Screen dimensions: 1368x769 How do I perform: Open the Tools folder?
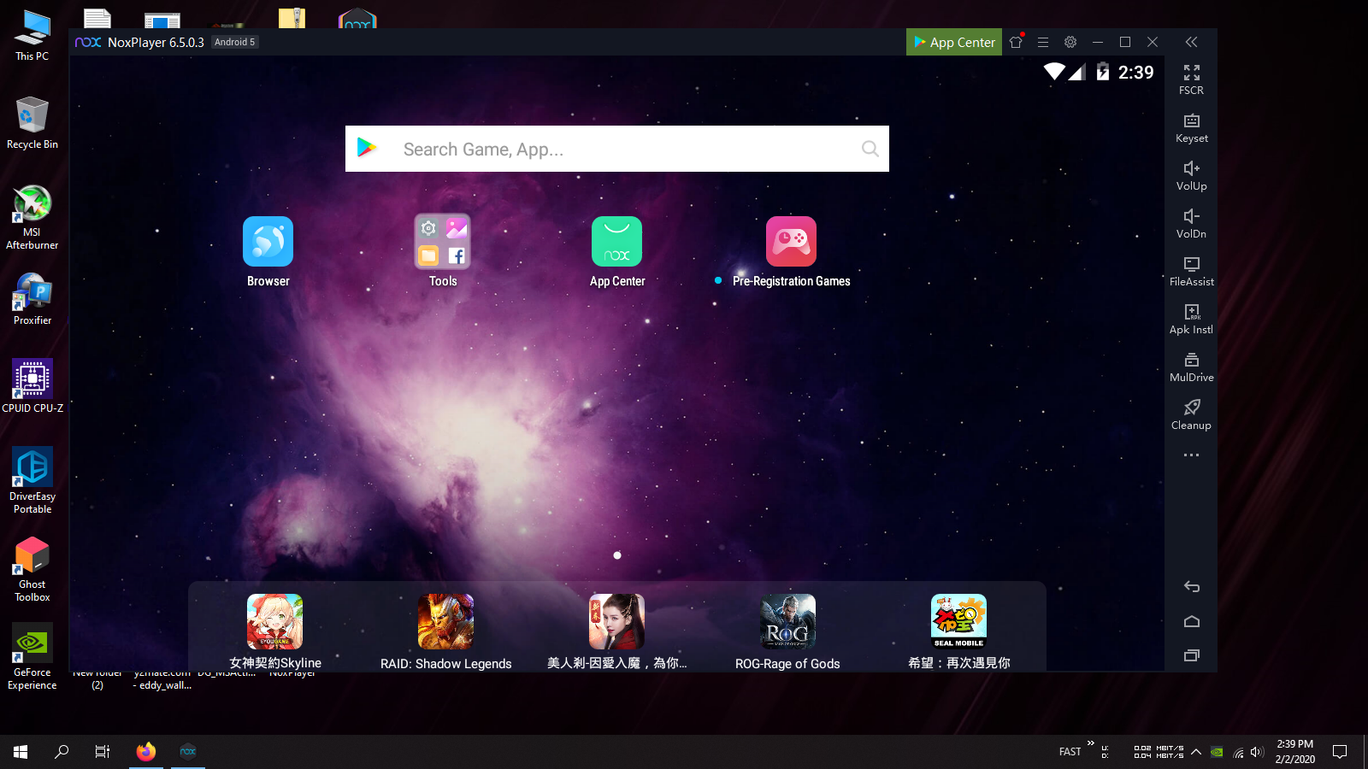(443, 252)
